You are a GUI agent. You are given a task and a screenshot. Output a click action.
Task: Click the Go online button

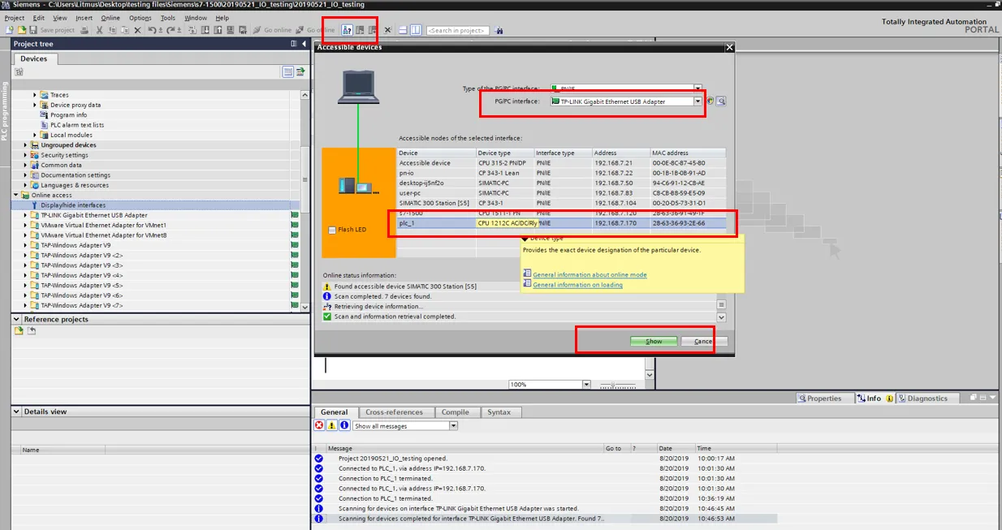click(x=272, y=30)
